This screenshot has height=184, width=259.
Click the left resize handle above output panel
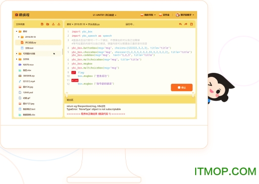(67, 95)
